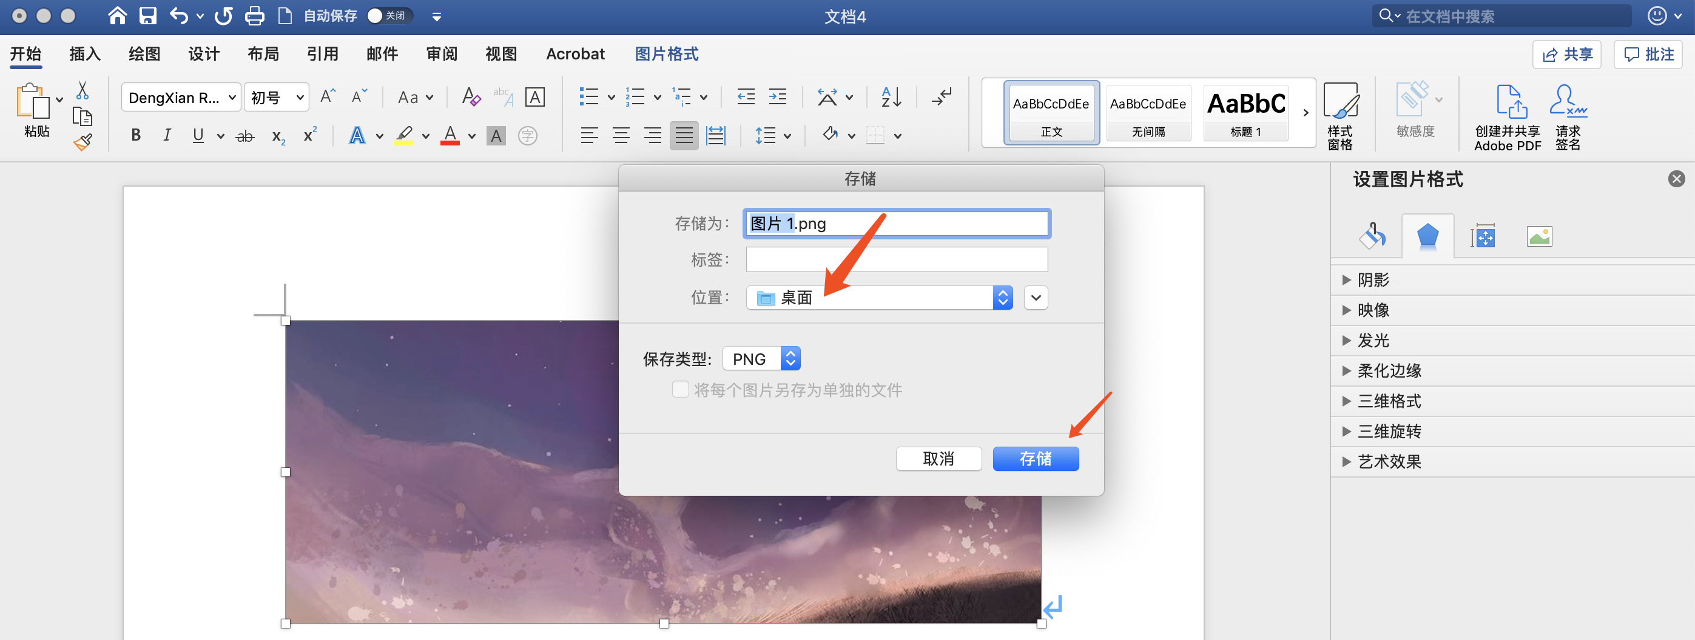The image size is (1695, 640).
Task: Click the 请求签名 button
Action: [1568, 118]
